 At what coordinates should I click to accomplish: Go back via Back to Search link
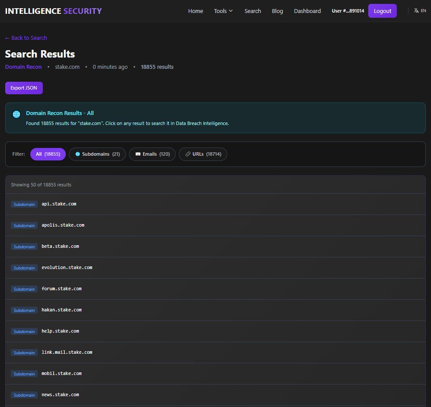click(26, 38)
